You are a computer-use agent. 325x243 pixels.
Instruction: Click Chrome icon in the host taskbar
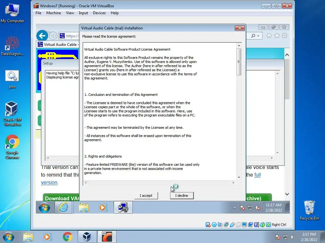pyautogui.click(x=67, y=237)
